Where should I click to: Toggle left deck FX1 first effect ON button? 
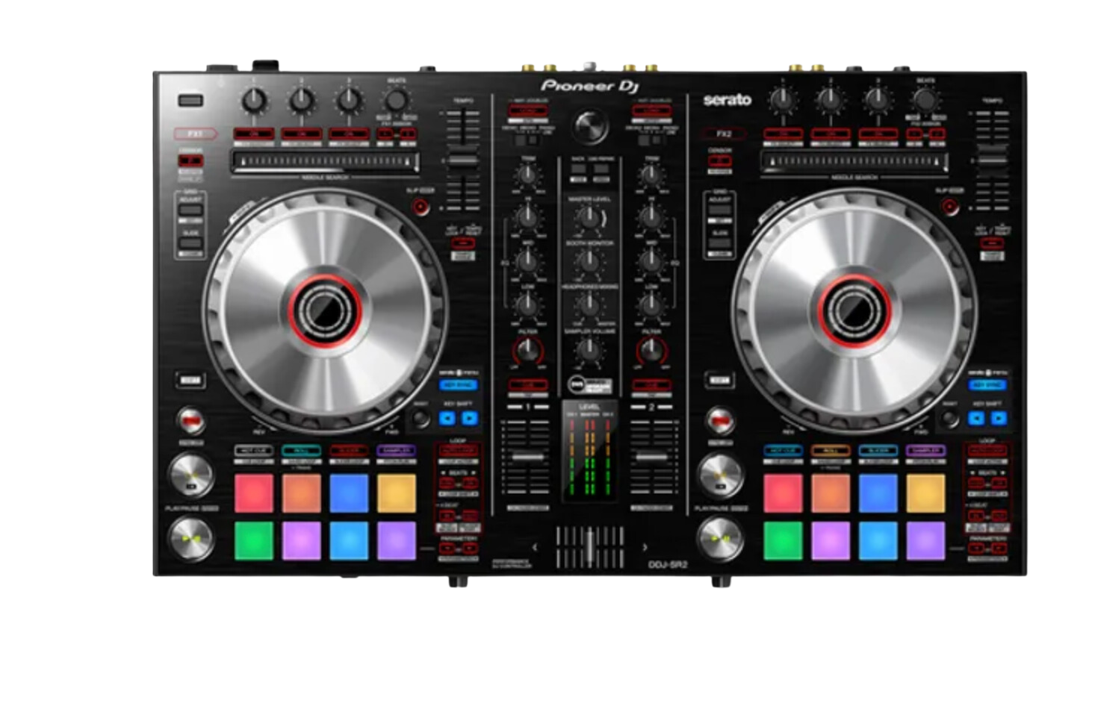tap(254, 134)
